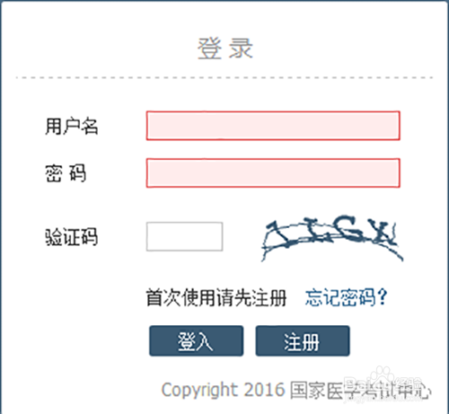The height and width of the screenshot is (414, 449).
Task: Click the question mark in 忘记密码?
Action: pyautogui.click(x=382, y=297)
